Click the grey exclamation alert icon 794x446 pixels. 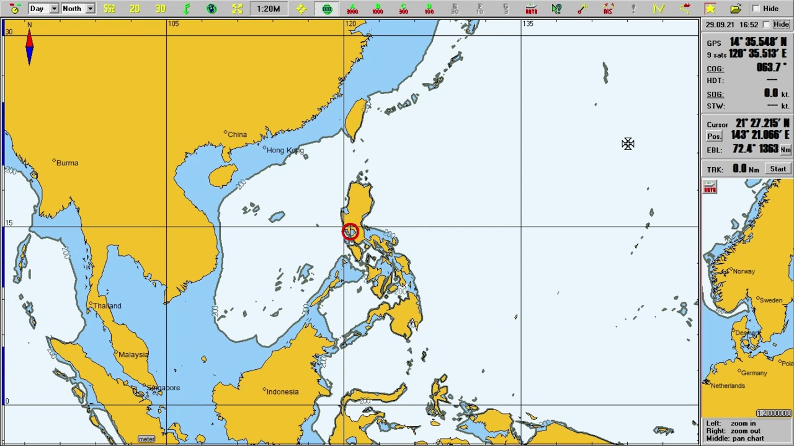633,9
